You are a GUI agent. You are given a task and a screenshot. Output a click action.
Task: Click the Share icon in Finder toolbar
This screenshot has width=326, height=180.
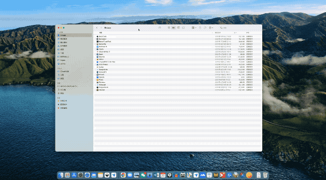pos(200,27)
